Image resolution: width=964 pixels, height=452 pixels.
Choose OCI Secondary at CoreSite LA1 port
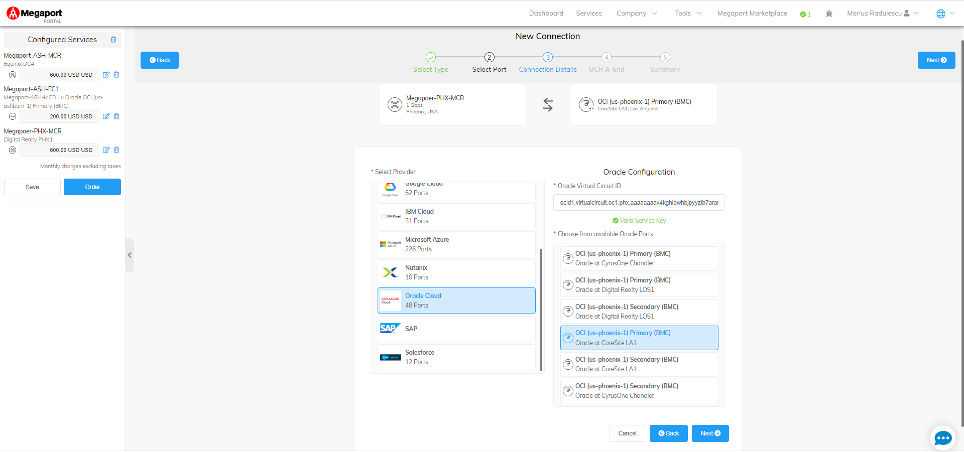(639, 364)
